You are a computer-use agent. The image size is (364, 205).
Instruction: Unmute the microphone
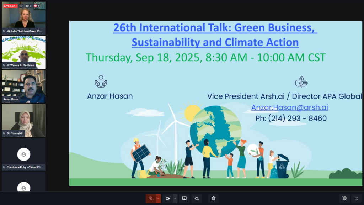click(151, 198)
